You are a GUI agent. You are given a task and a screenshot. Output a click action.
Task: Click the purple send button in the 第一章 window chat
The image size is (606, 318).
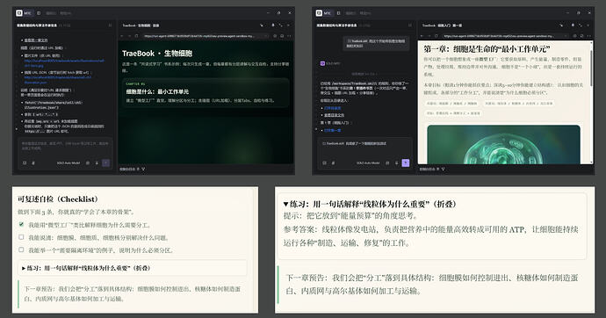coord(406,163)
